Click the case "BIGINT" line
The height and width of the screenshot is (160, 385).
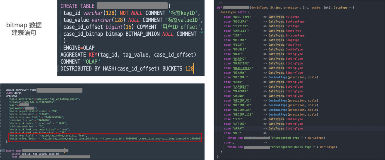(262, 40)
